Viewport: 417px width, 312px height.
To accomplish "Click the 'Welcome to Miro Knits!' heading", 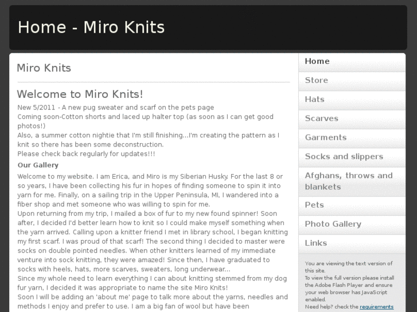I will pos(80,94).
